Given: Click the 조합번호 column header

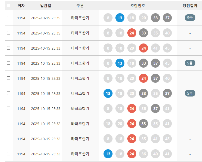Looking at the screenshot, I should coord(138,6).
